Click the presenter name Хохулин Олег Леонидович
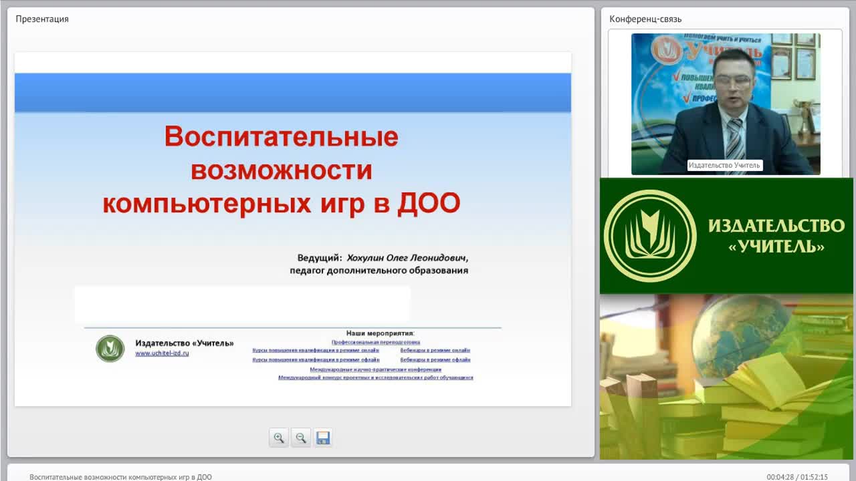The image size is (856, 481). [x=407, y=258]
